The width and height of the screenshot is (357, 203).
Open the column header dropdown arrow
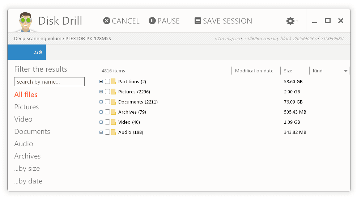pyautogui.click(x=346, y=71)
